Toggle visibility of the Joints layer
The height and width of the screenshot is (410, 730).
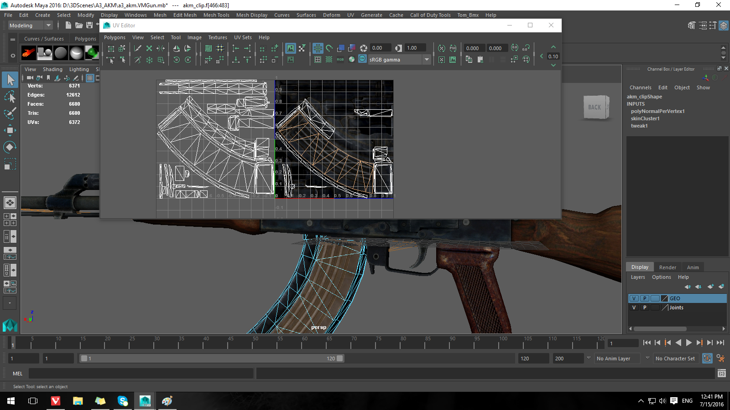[634, 307]
